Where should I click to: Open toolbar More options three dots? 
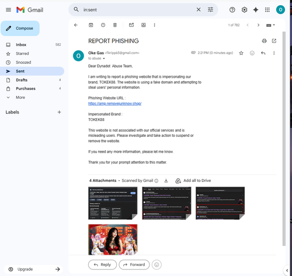pyautogui.click(x=154, y=25)
